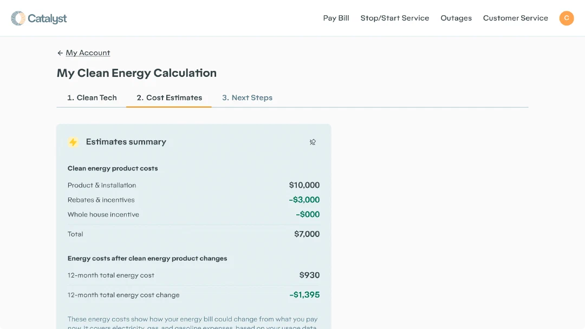Screen dimensions: 585x329
Task: Click the yellow lightning bolt icon
Action: [73, 142]
